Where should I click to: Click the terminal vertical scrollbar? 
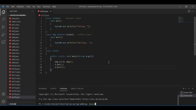tap(178, 100)
